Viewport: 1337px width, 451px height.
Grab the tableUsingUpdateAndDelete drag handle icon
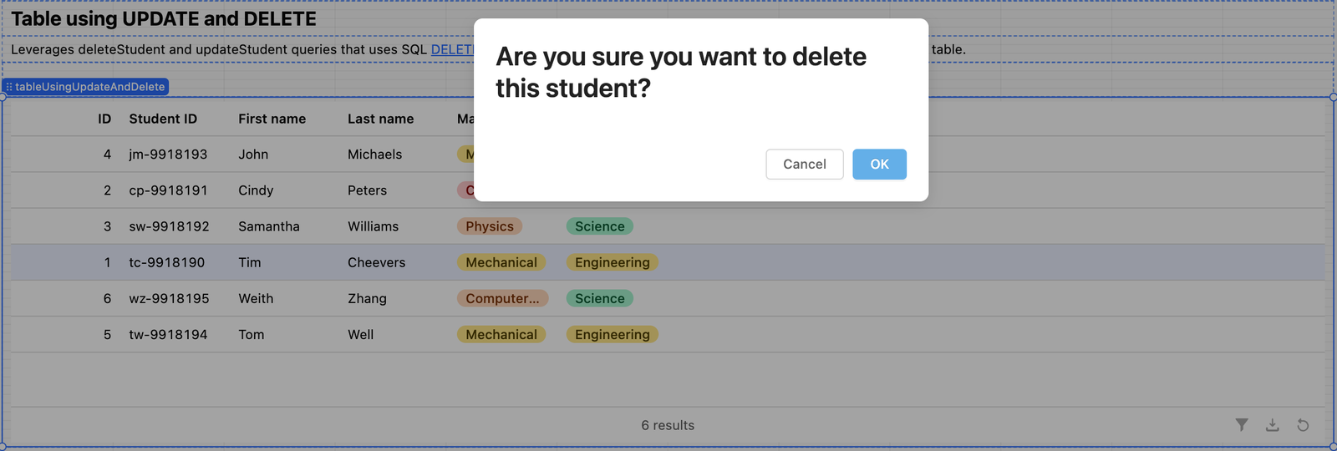9,87
